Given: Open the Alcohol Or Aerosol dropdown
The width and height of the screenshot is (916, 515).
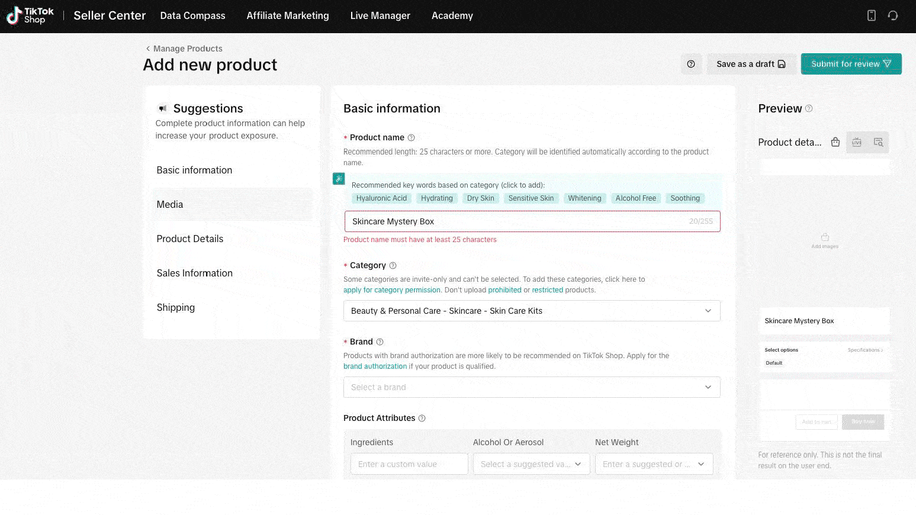Looking at the screenshot, I should (x=531, y=464).
